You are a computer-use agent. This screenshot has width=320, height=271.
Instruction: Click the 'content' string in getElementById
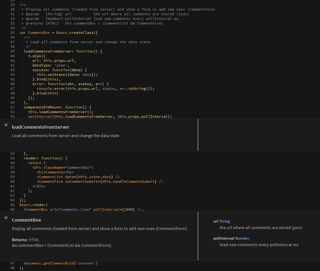(x=86, y=263)
